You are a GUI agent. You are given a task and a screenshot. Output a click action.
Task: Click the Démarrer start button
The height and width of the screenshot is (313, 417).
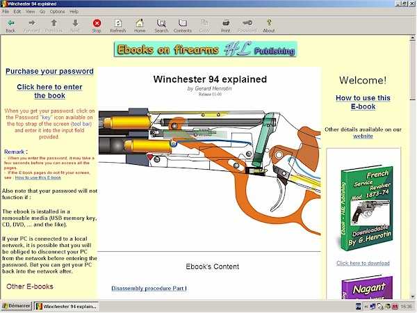(x=17, y=306)
